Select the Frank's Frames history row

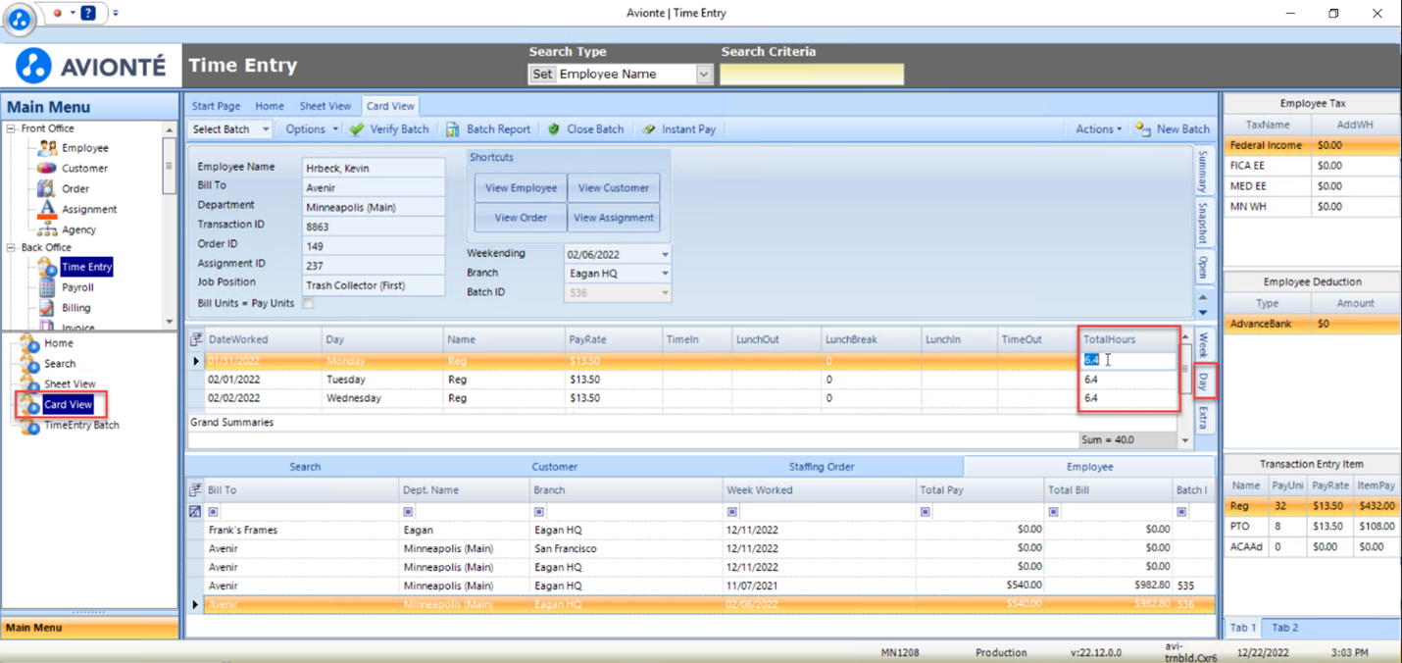pos(701,530)
